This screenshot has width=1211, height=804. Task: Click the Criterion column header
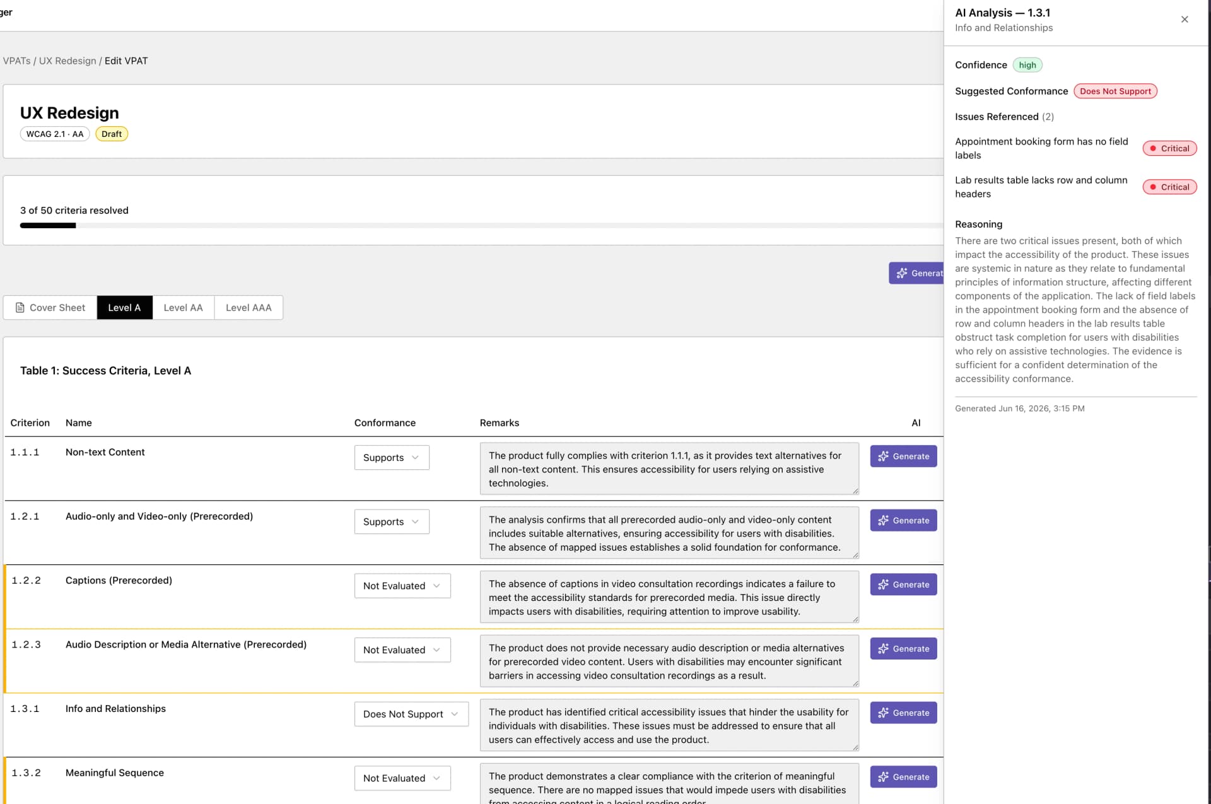(30, 423)
